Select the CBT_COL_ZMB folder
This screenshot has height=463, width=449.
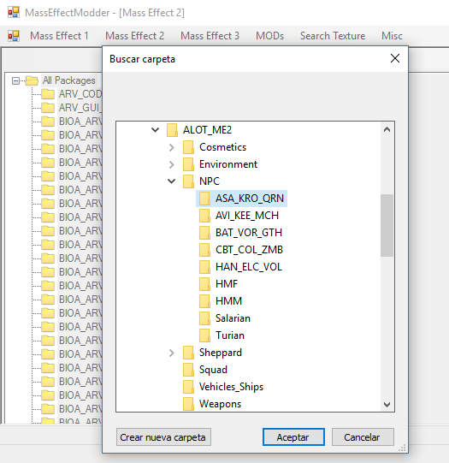[x=249, y=250]
